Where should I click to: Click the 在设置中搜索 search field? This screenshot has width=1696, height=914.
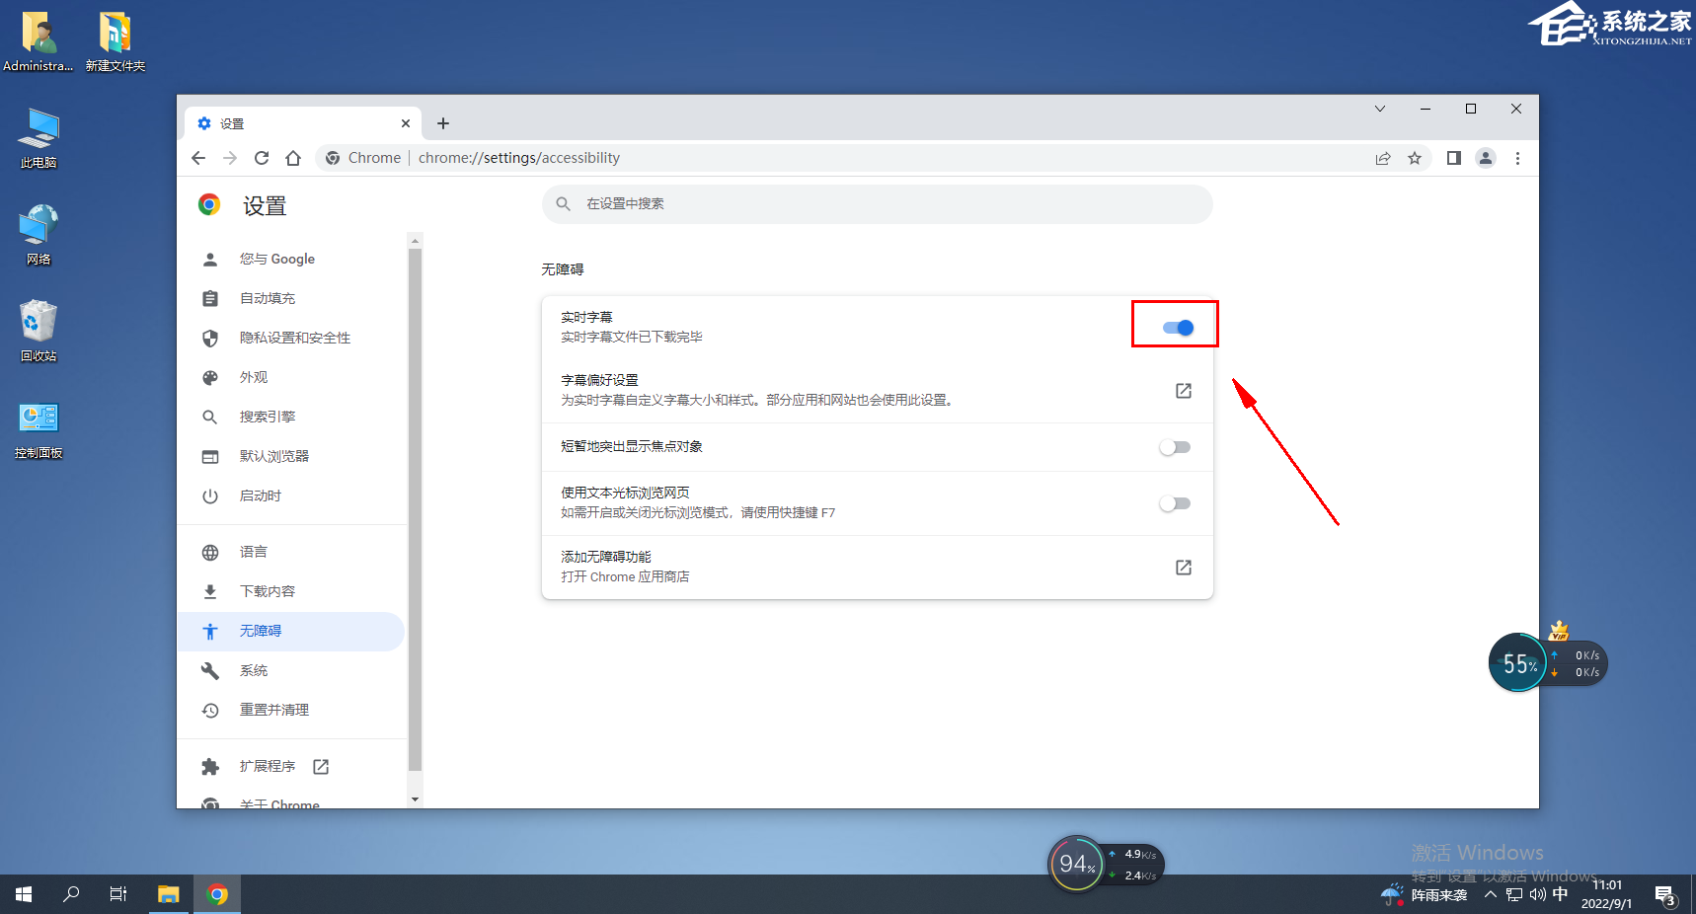point(878,204)
